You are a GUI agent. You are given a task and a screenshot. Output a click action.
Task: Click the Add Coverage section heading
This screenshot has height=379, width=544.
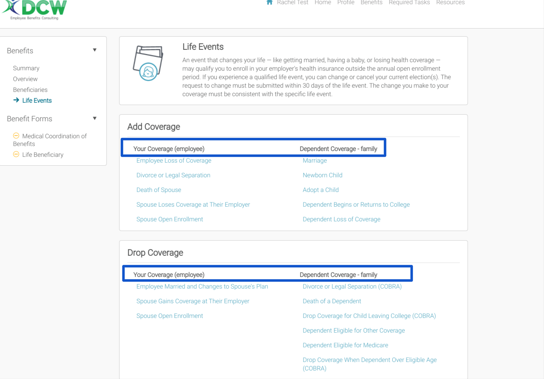154,127
